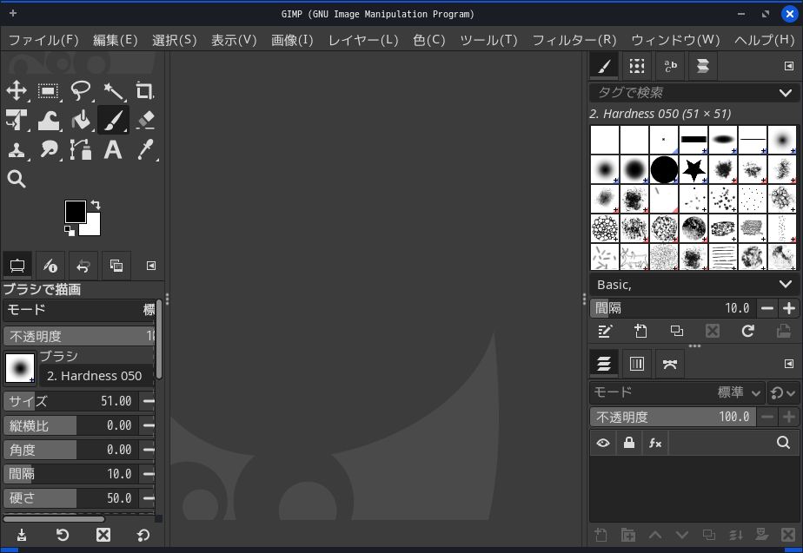Screen dimensions: 803x553
Task: Select the Eraser tool
Action: 144,120
